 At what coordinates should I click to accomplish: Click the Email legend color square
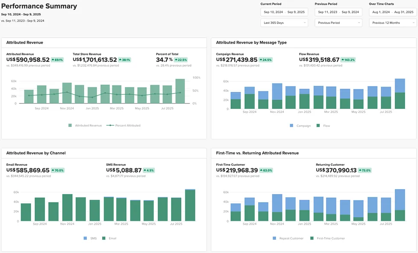click(104, 238)
